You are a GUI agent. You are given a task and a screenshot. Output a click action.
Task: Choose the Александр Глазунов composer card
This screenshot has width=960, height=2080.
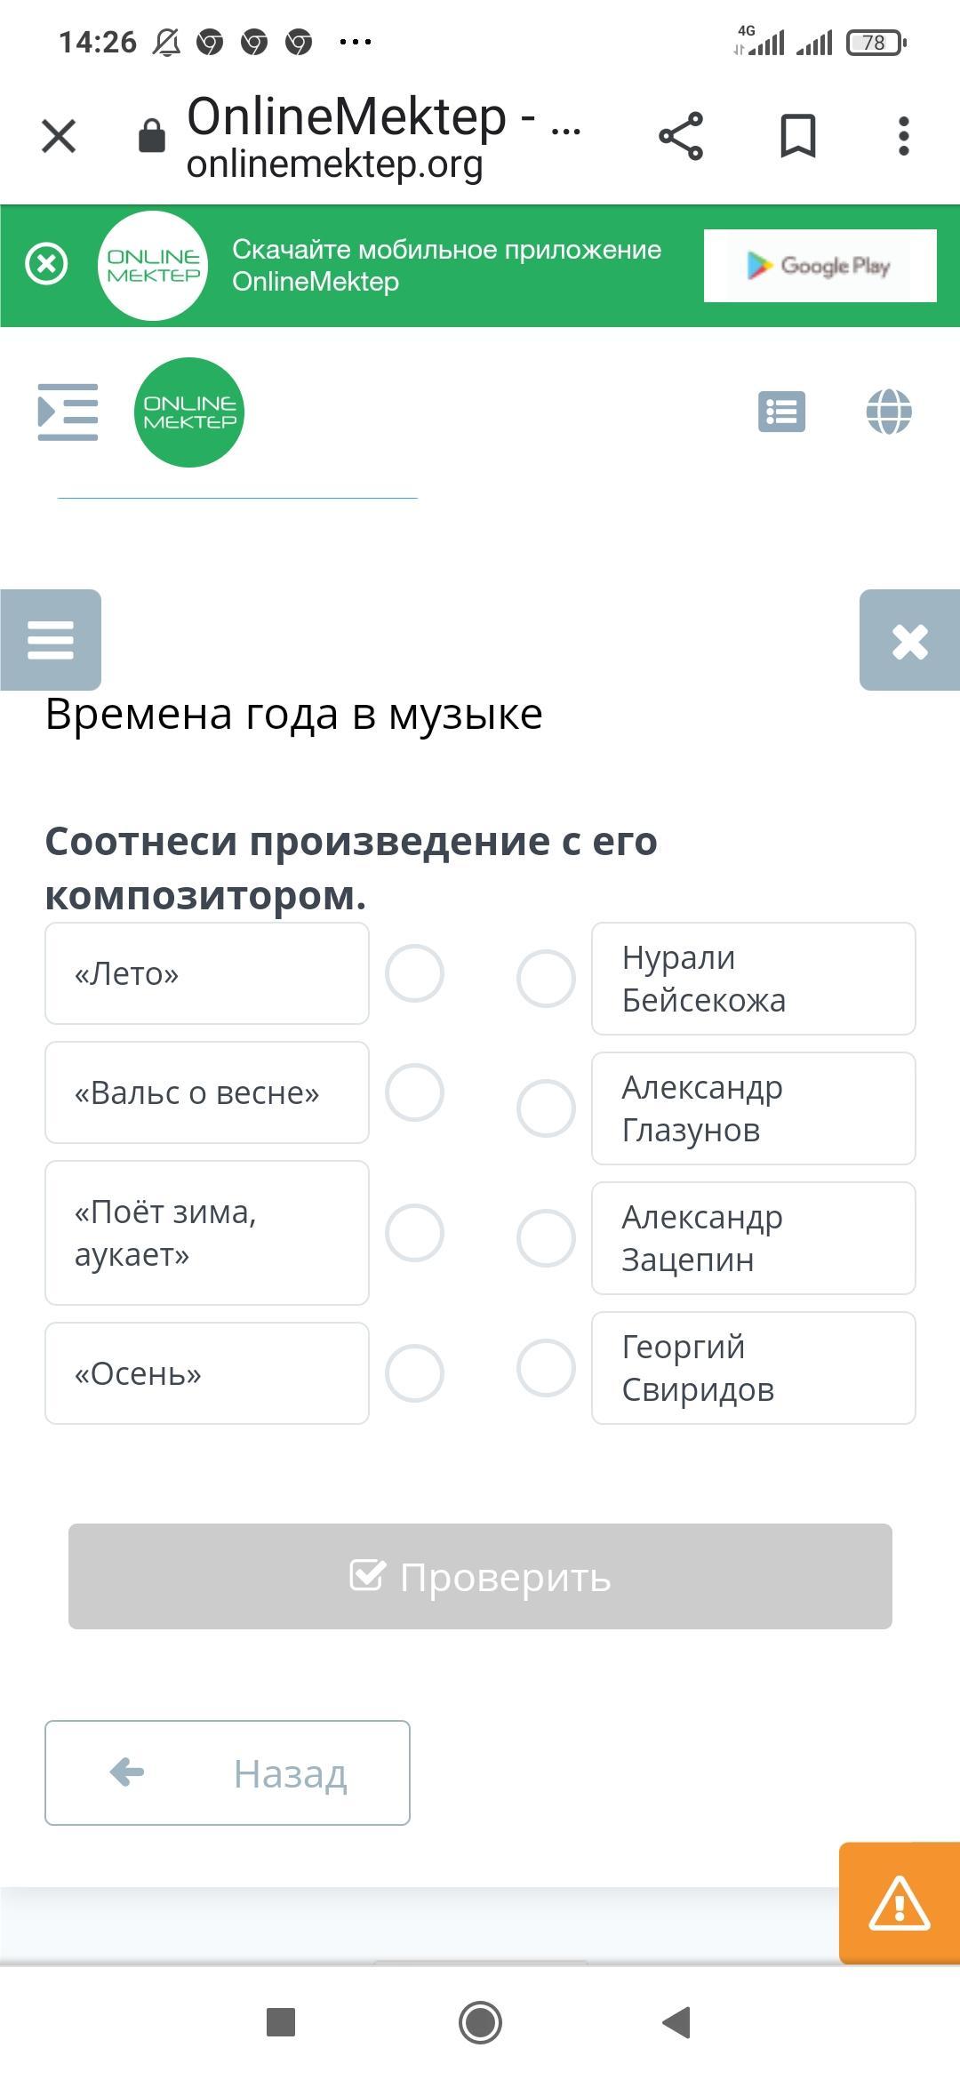(753, 1108)
